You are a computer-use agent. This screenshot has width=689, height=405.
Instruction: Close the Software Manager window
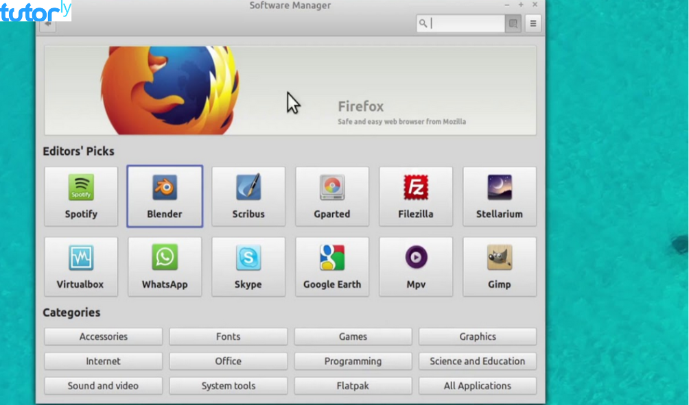[x=535, y=5]
